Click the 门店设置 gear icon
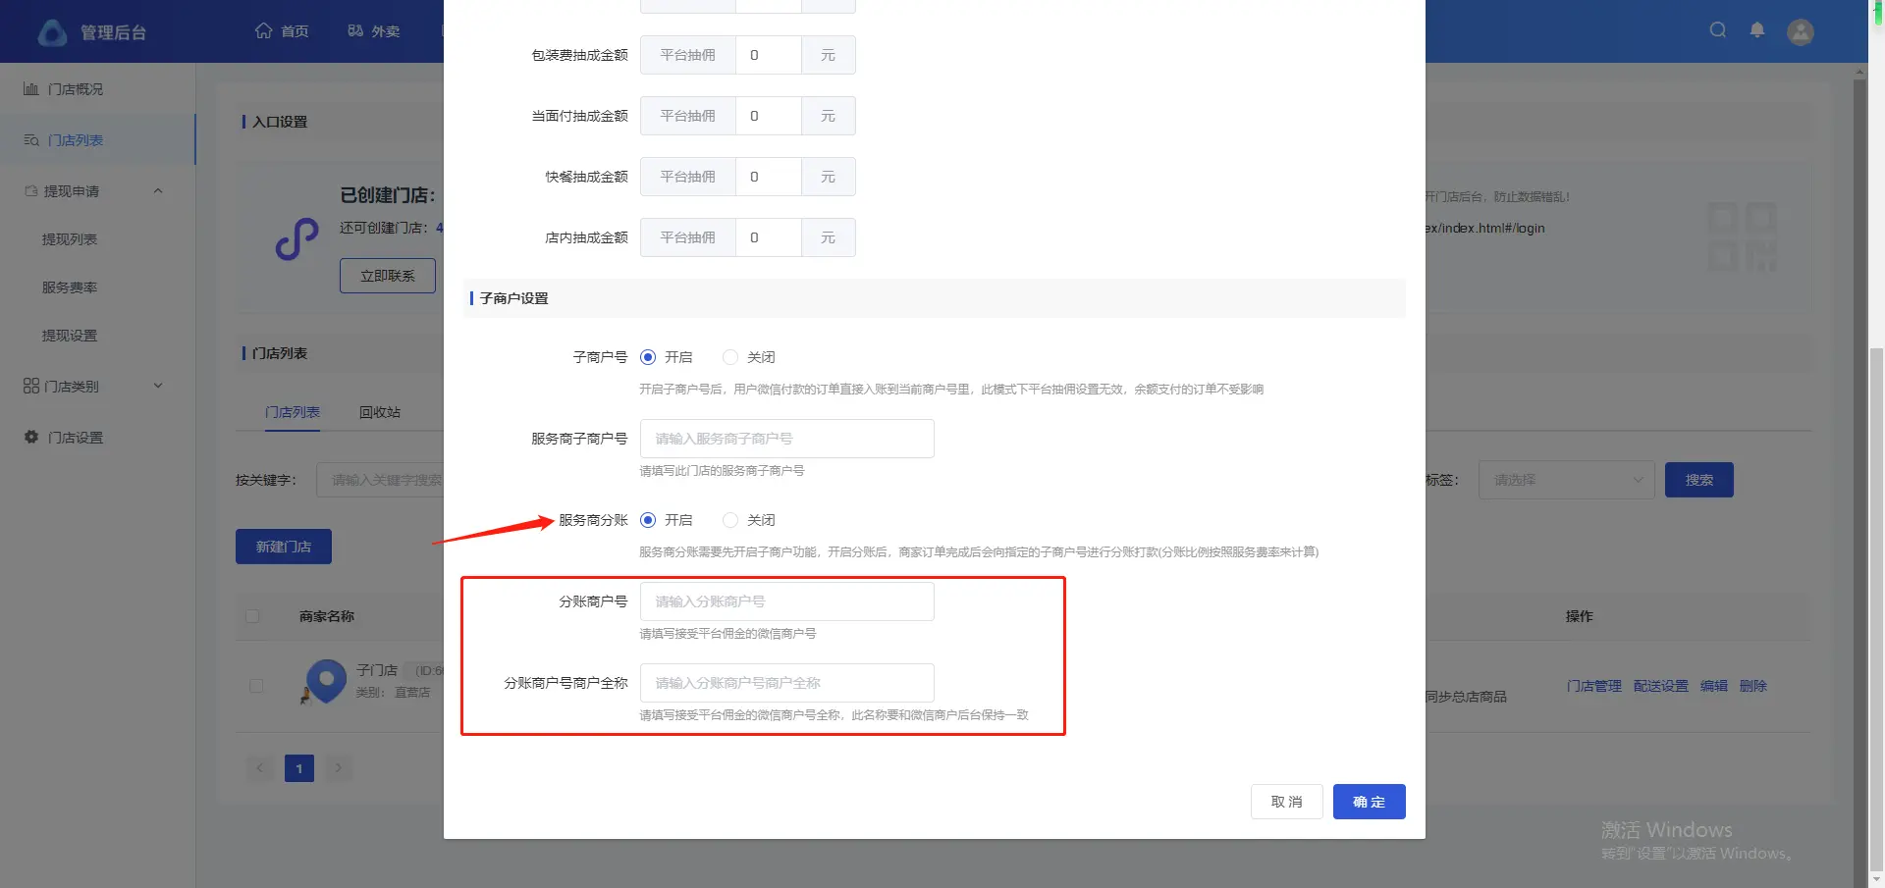This screenshot has height=888, width=1885. (31, 437)
